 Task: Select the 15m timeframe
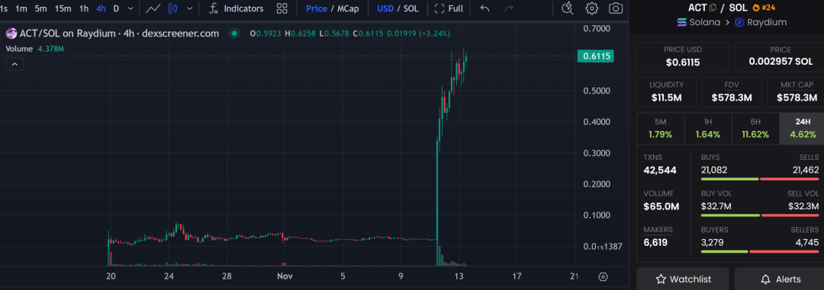point(63,8)
